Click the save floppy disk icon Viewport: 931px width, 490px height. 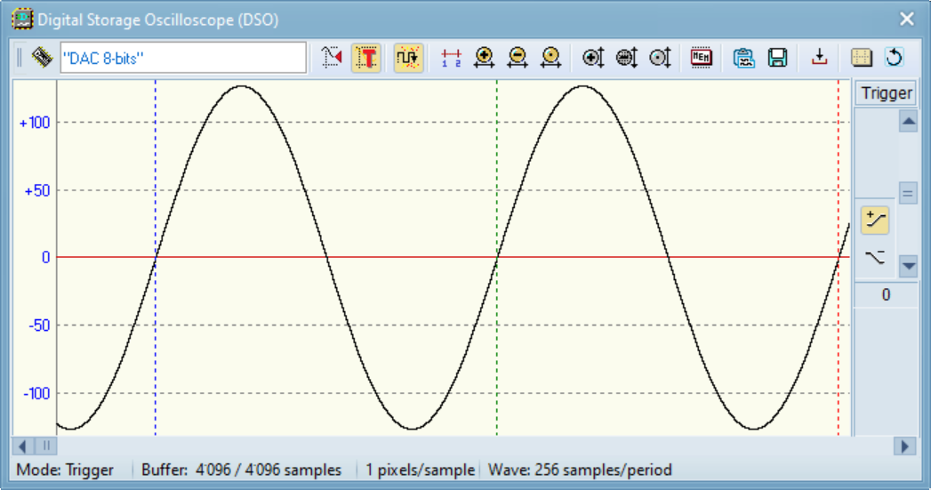(x=777, y=58)
